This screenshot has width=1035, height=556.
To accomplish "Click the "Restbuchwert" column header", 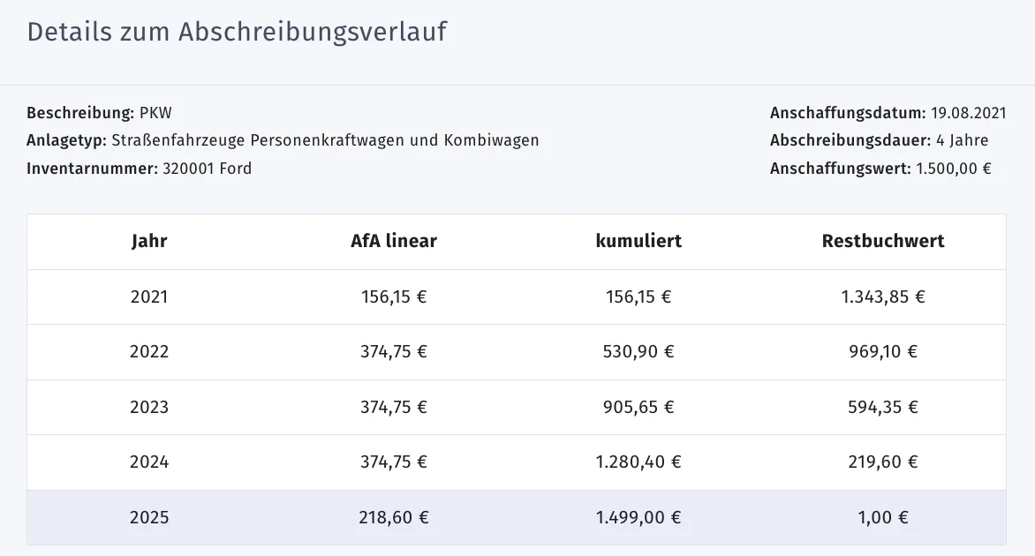I will pos(883,241).
